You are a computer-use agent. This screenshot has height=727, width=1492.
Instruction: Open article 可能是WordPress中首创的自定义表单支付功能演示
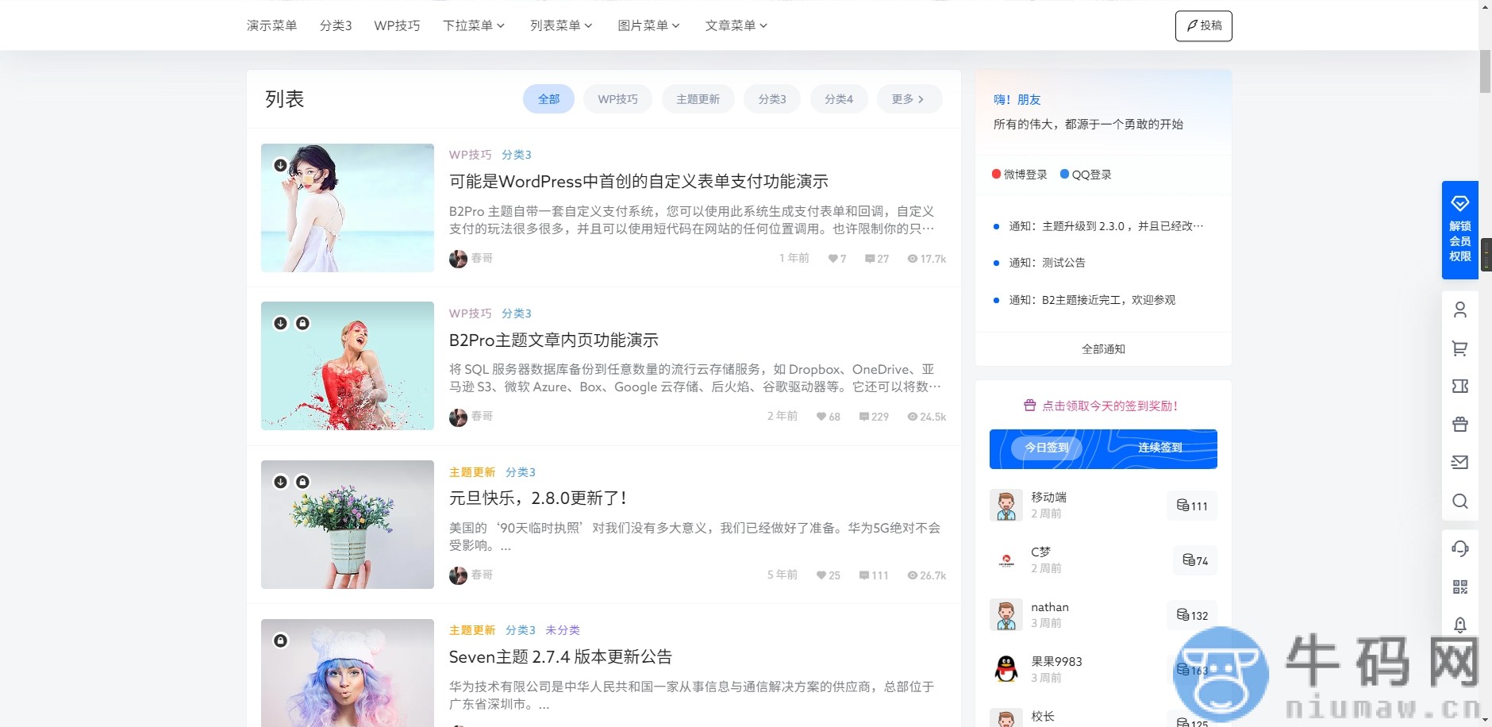[x=638, y=182]
